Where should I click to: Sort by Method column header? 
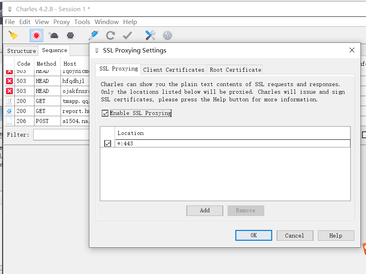coord(47,64)
